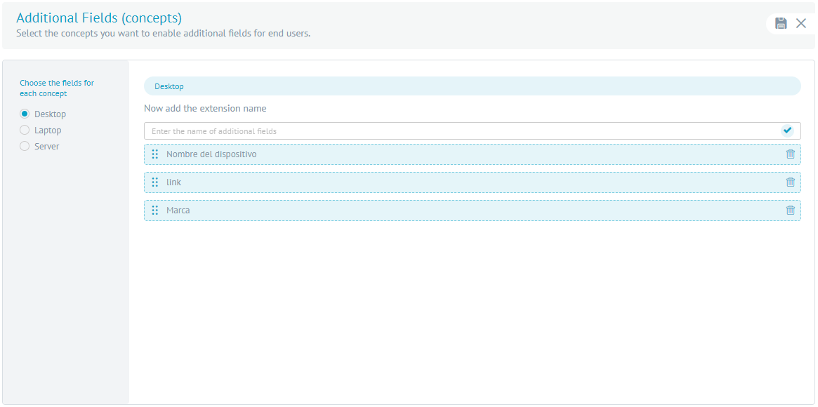Select the Desktop radio button

[x=25, y=114]
